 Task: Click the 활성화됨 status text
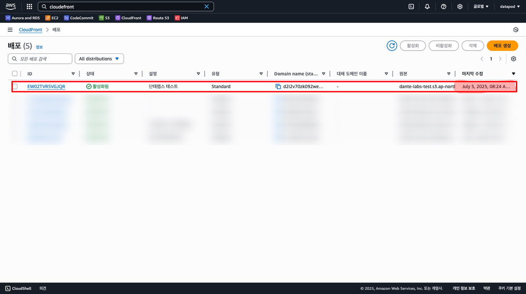pos(101,87)
